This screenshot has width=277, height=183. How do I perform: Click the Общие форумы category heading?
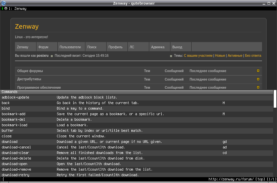coord(30,71)
